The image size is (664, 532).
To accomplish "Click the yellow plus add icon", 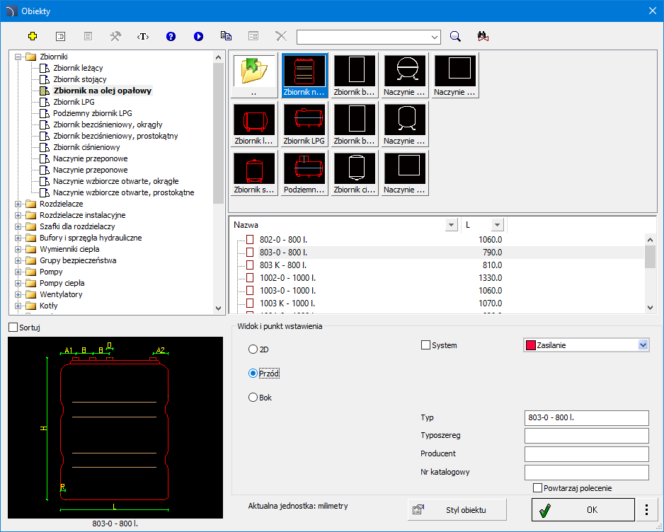I will coord(33,36).
